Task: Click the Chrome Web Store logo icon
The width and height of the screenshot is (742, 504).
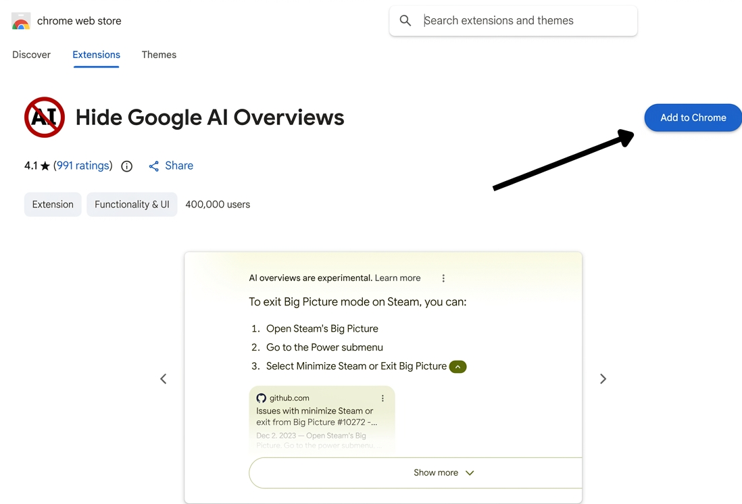Action: [21, 21]
